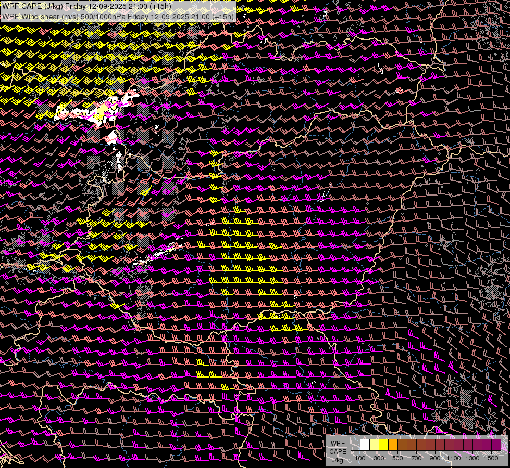510x468 pixels.
Task: Click the legend word CAPE
Action: 338,452
